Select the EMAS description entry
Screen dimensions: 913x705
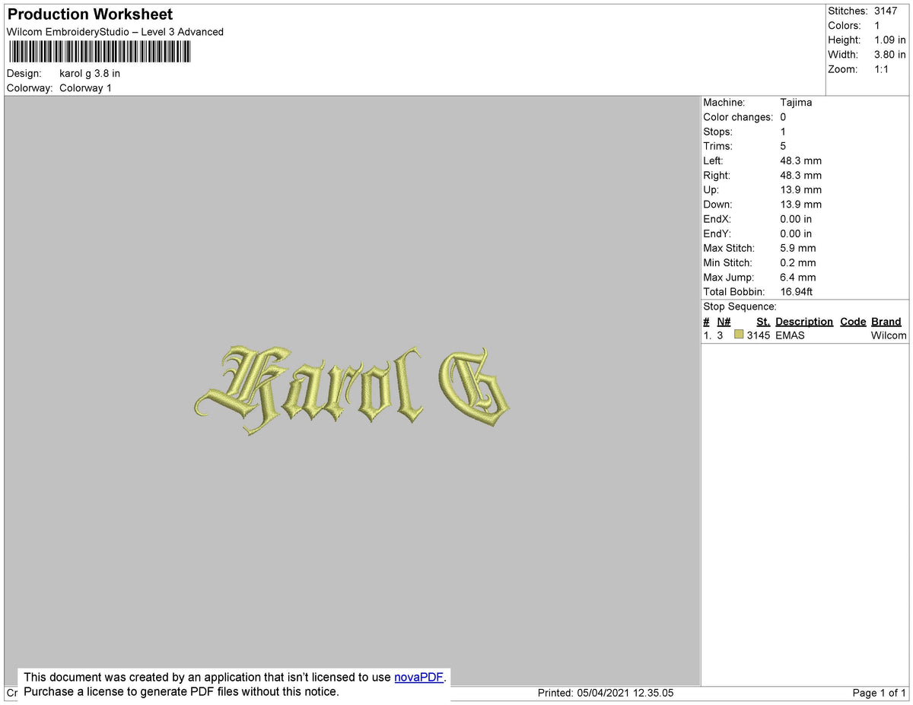791,335
